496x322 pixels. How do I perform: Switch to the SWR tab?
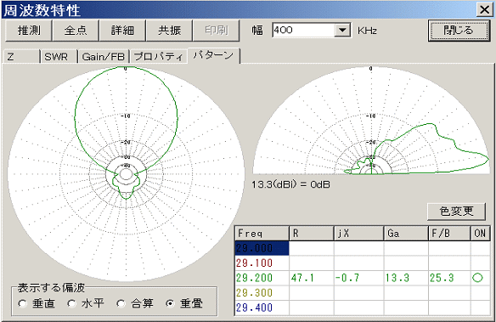(59, 57)
